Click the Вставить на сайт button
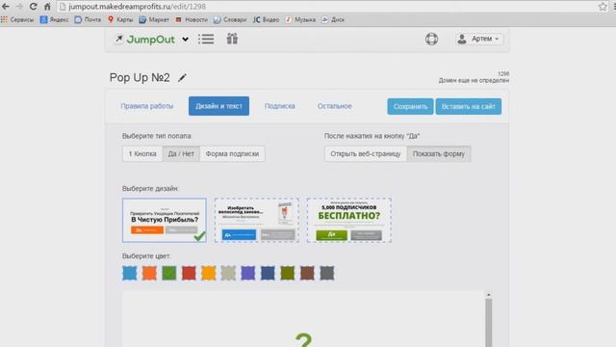Screen dimensions: 616x347 coord(469,107)
